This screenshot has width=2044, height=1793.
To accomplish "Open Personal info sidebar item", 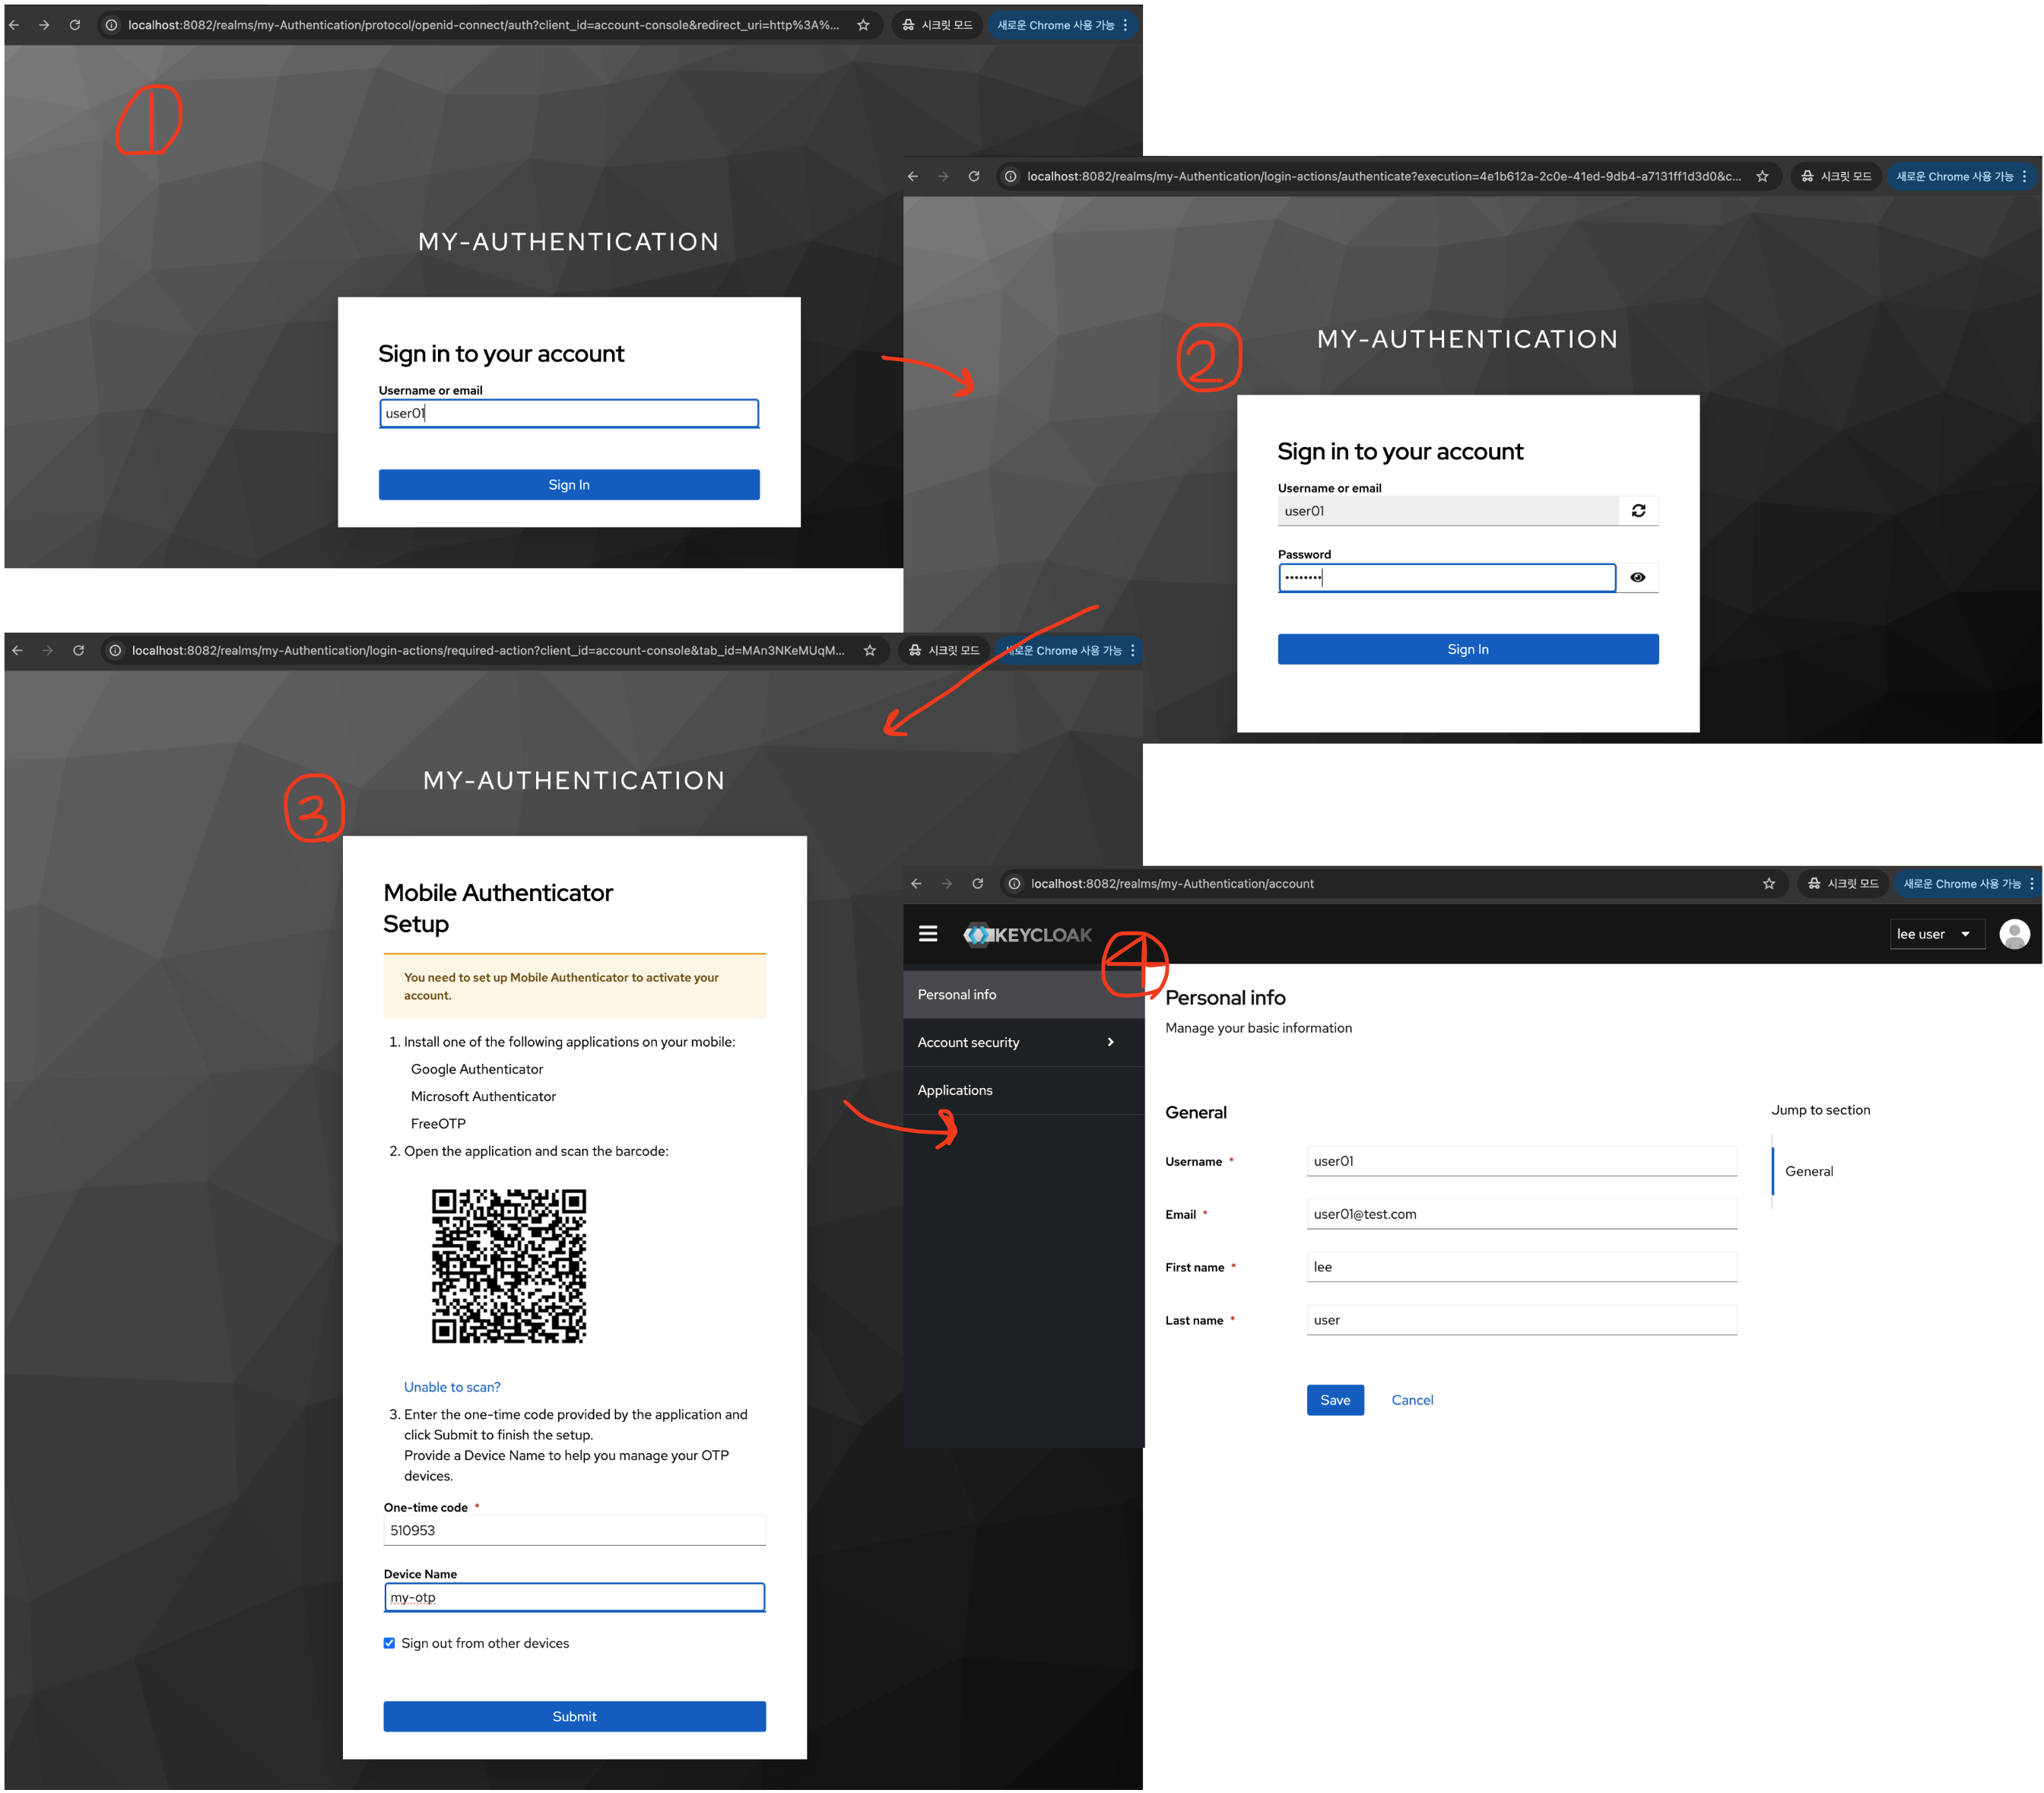I will coord(957,994).
